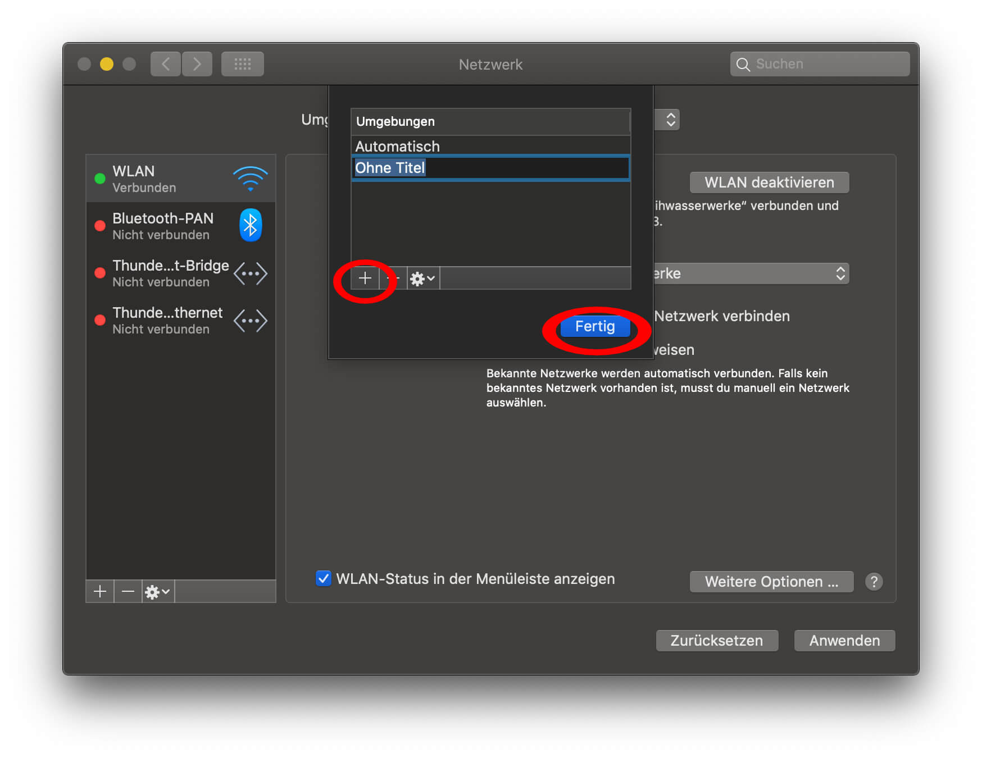Click the Anwenden button

(844, 641)
